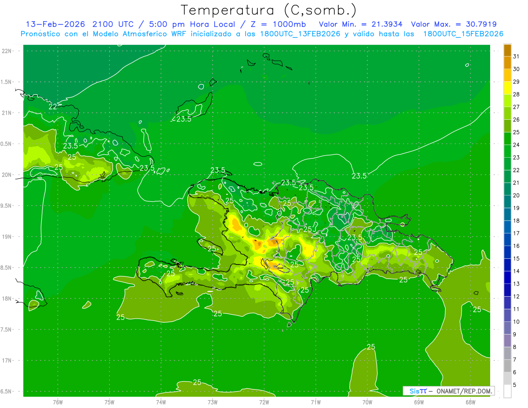This screenshot has width=528, height=408.
Task: Click the "71W" longitude axis label
Action: point(315,402)
